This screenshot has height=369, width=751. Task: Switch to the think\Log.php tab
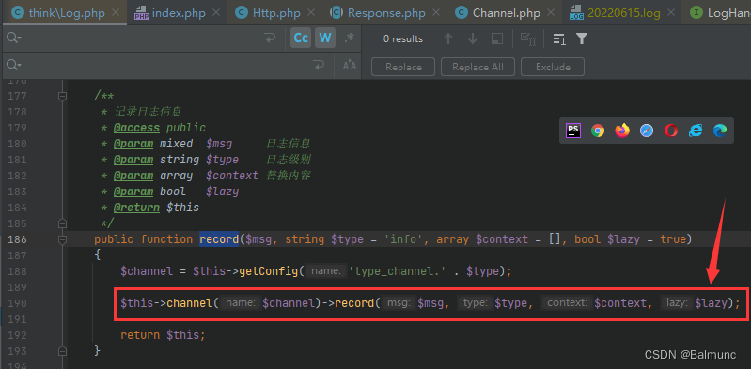coord(66,12)
